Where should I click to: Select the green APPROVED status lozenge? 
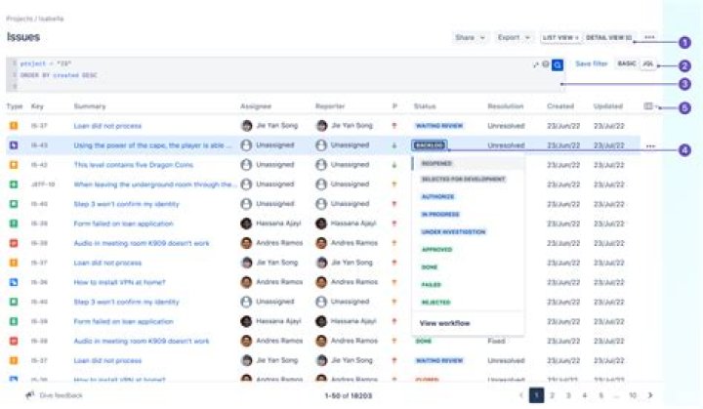[435, 249]
